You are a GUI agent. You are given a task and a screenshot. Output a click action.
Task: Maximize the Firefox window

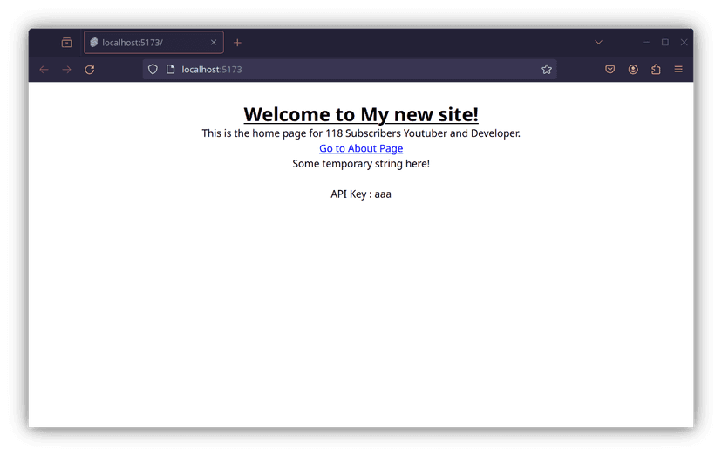665,43
